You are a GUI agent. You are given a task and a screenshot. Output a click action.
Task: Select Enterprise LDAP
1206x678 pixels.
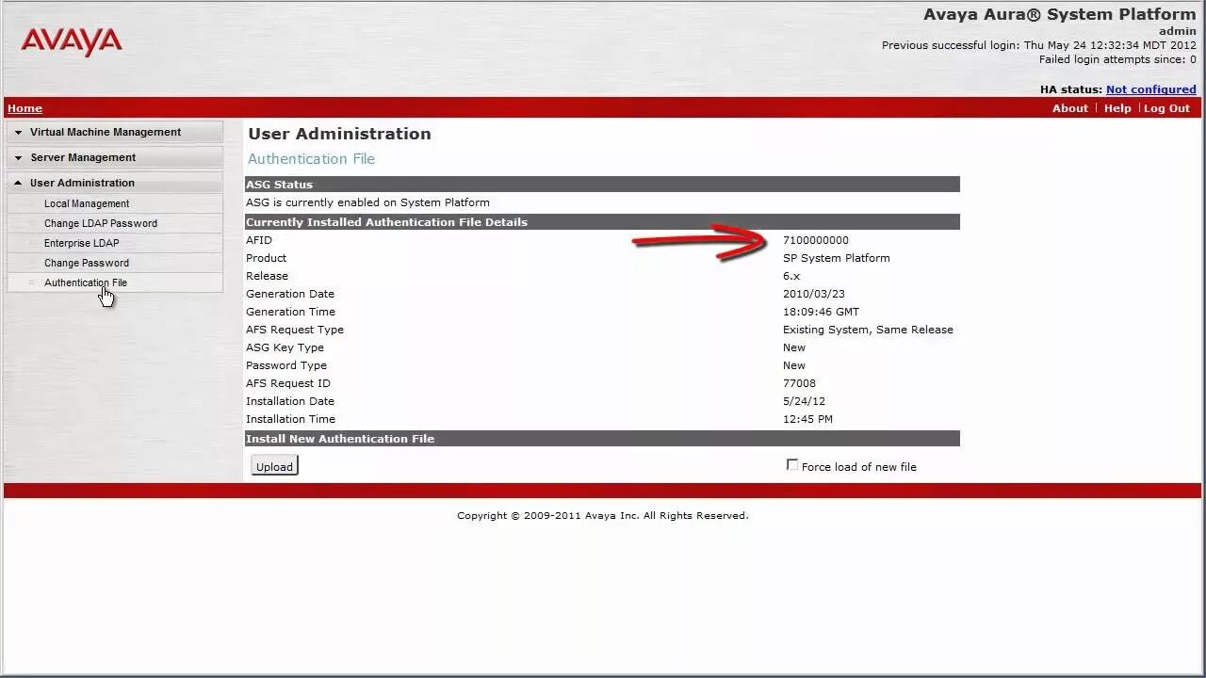tap(81, 243)
